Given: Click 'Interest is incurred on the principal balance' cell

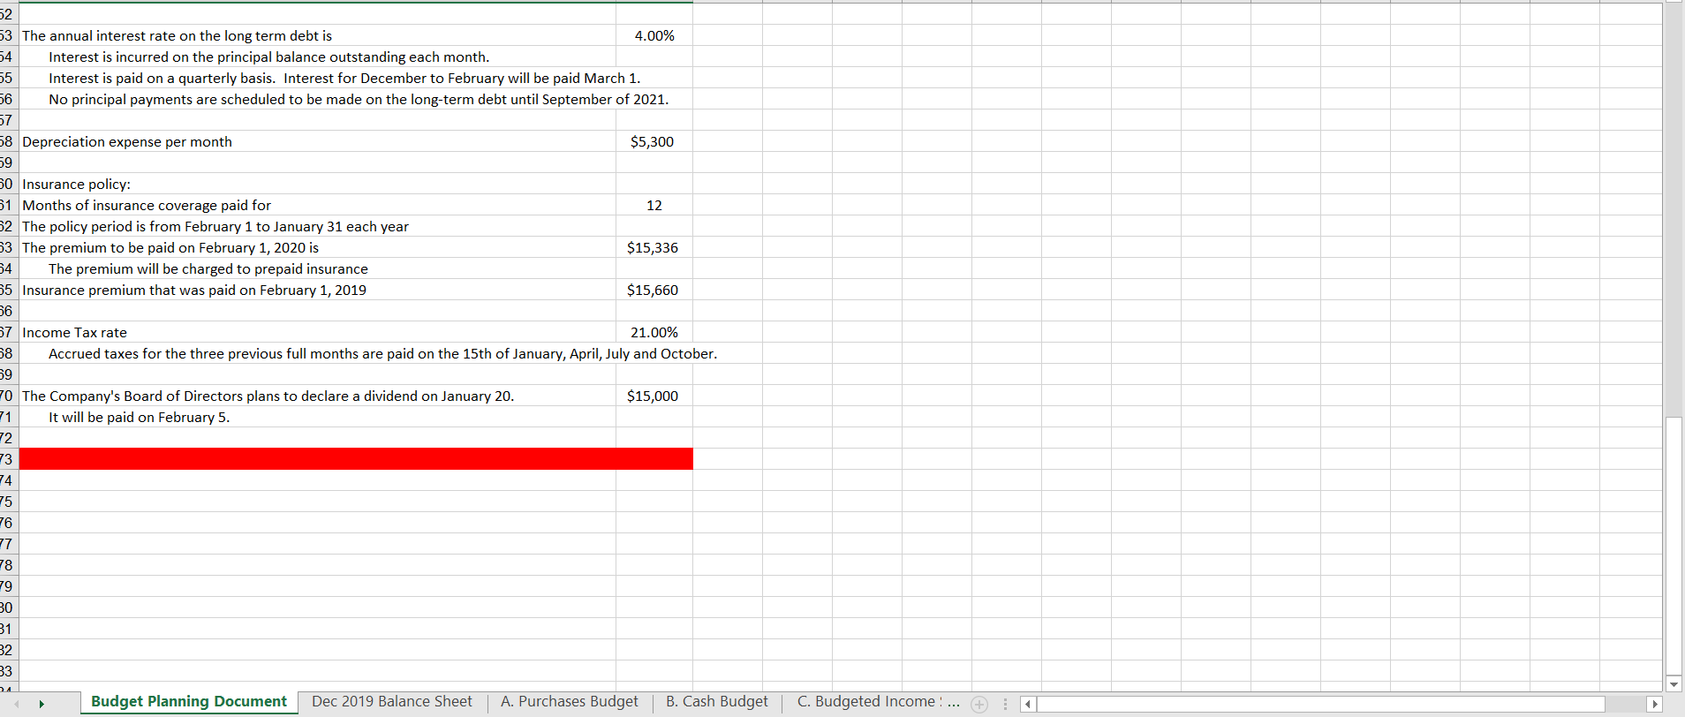Looking at the screenshot, I should pos(317,57).
